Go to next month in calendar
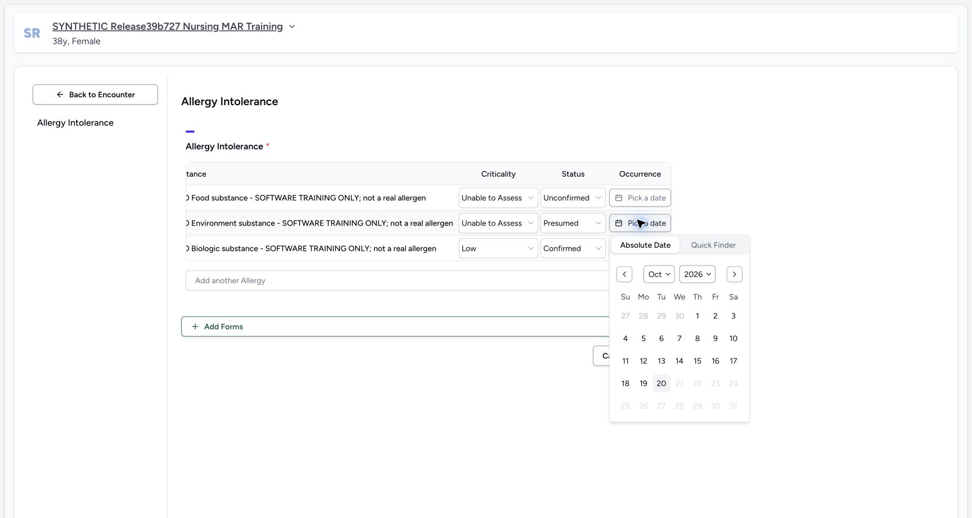This screenshot has width=972, height=518. (735, 274)
